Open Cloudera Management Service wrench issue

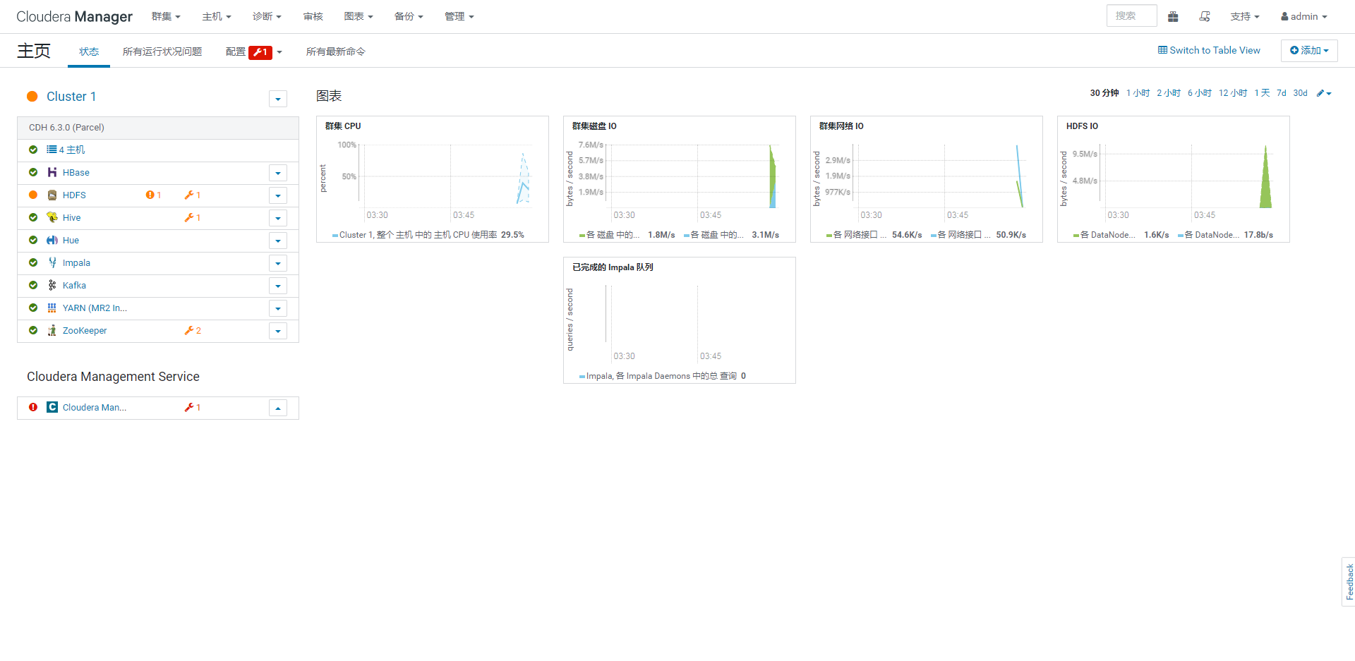tap(193, 407)
